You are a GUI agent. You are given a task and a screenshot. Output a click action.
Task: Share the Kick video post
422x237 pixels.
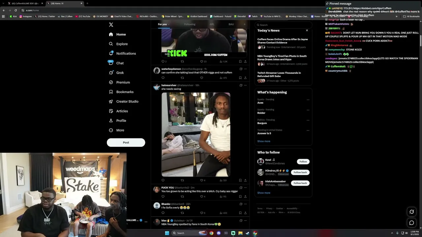click(245, 62)
